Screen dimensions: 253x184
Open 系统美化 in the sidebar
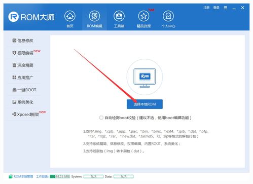[23, 102]
